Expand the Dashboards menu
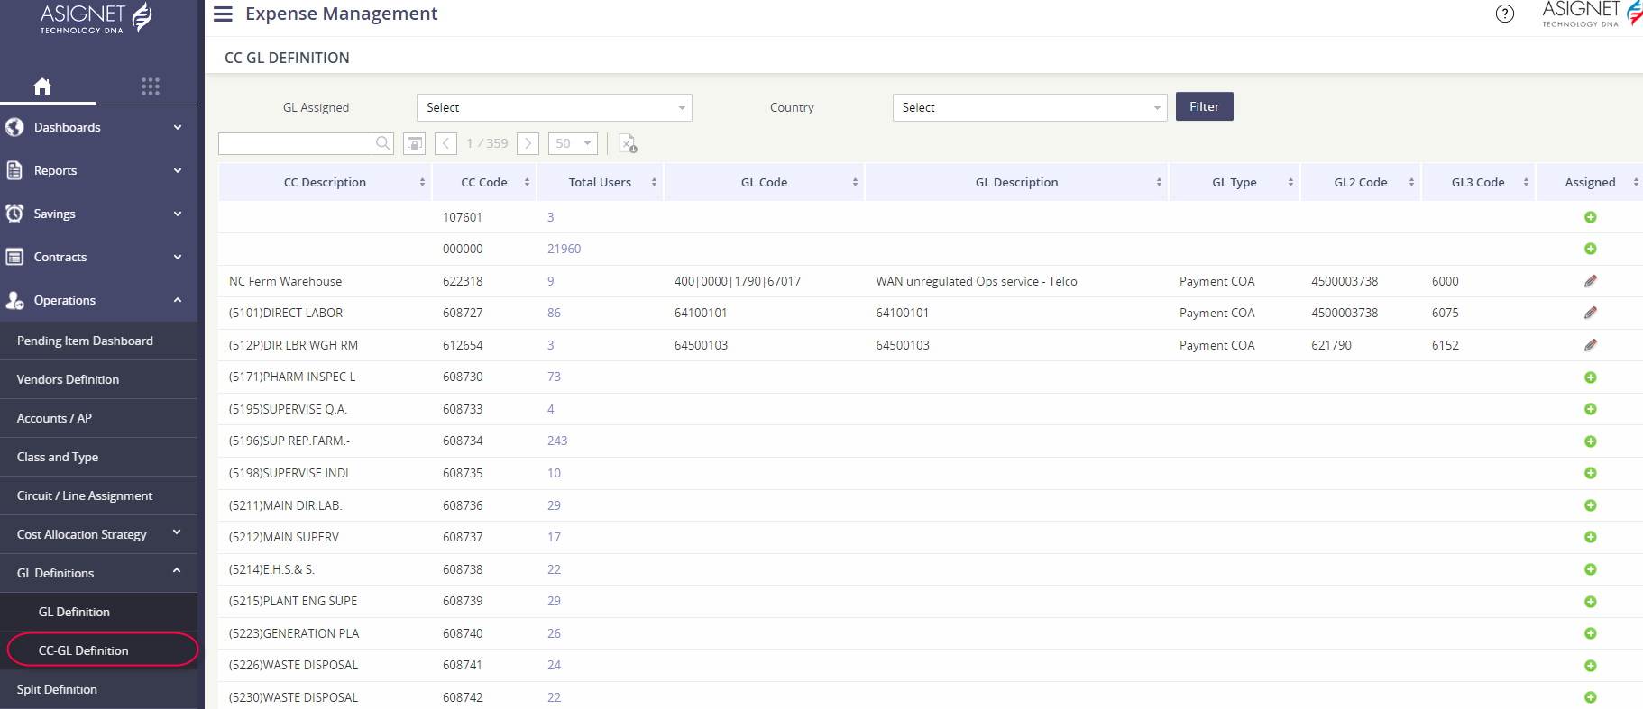The height and width of the screenshot is (709, 1643). tap(98, 127)
